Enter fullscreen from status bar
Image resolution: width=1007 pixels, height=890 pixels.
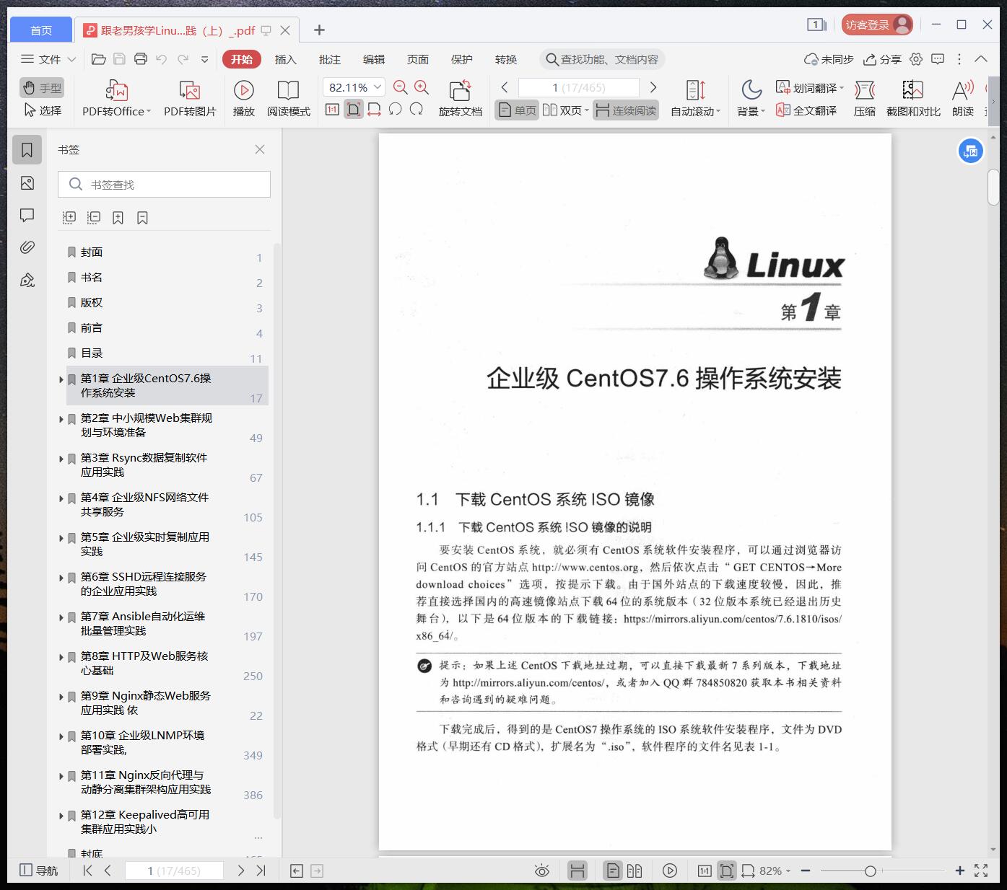pyautogui.click(x=981, y=871)
